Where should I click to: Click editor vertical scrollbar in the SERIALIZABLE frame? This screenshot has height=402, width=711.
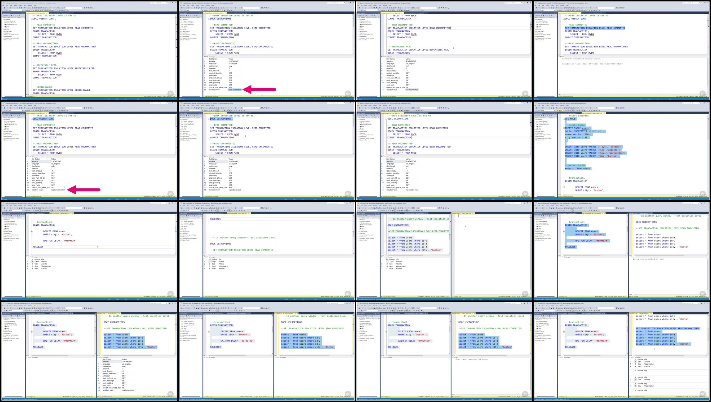[x=176, y=54]
